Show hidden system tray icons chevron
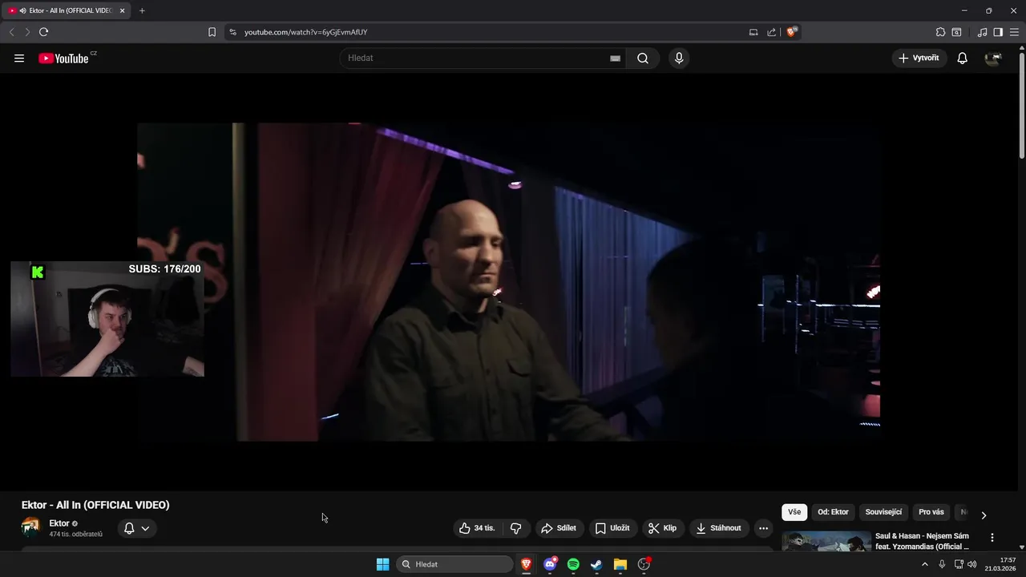Viewport: 1026px width, 577px height. [925, 564]
